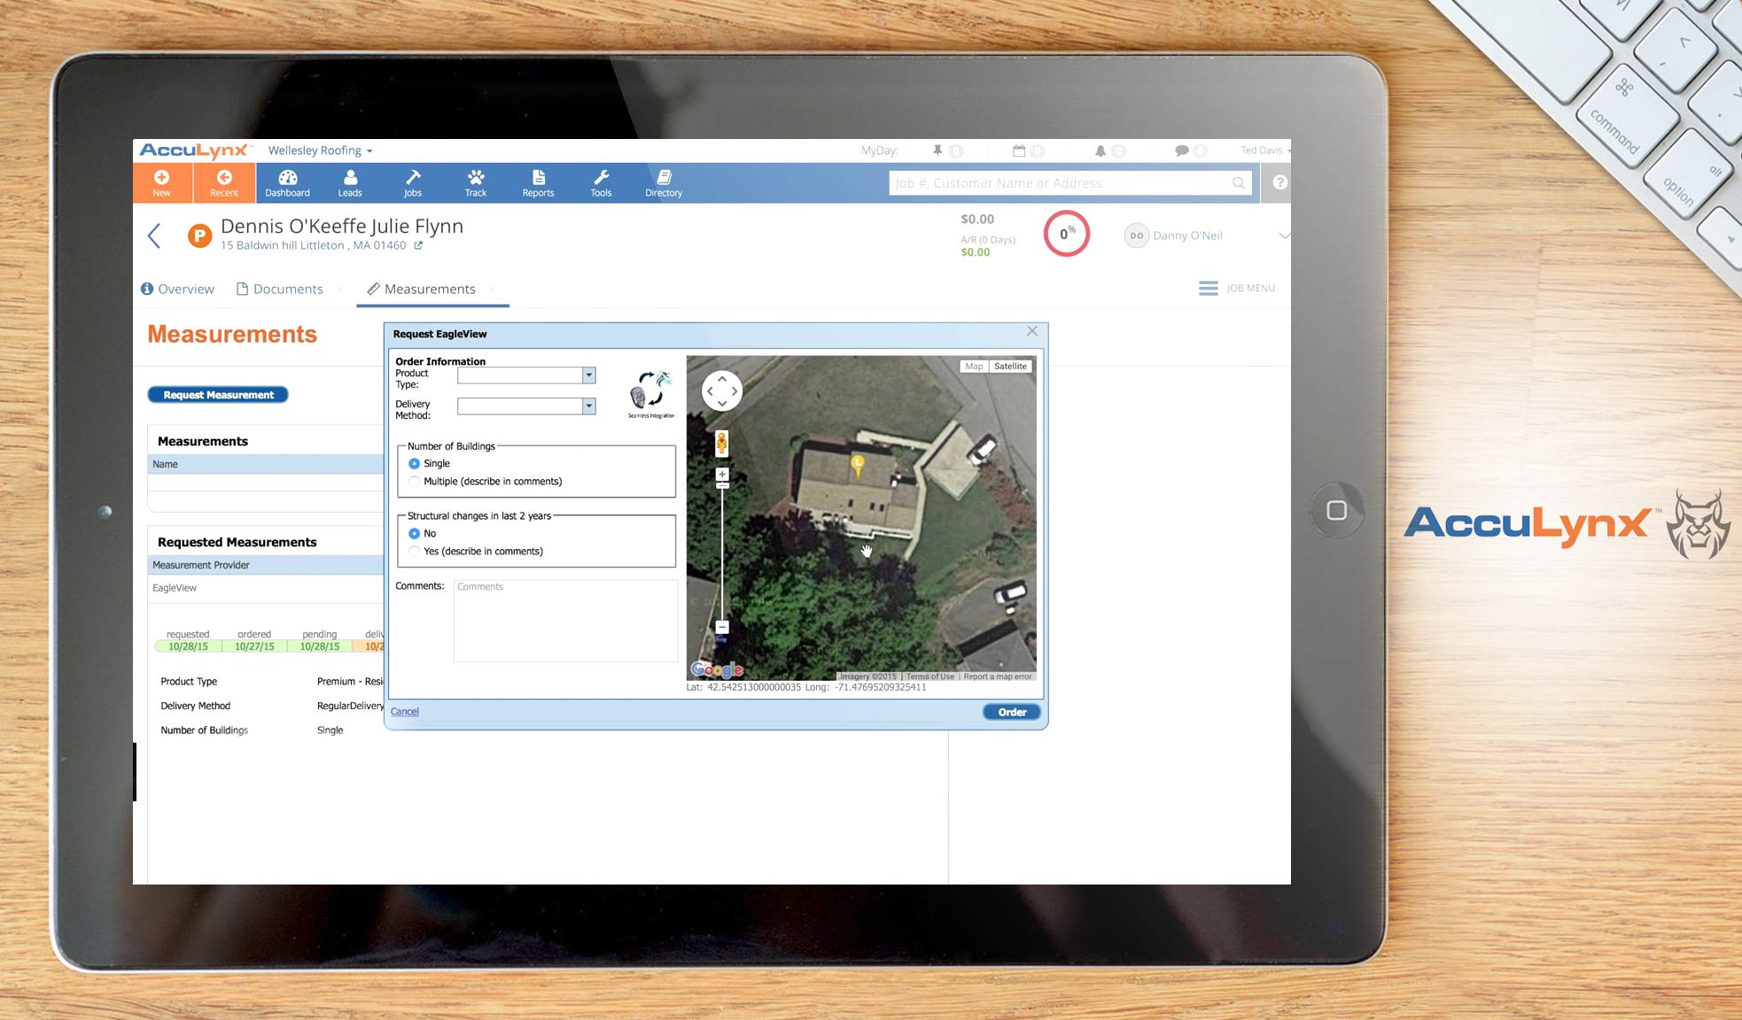Viewport: 1742px width, 1020px height.
Task: Click the notifications bell in MyDay bar
Action: [x=1101, y=150]
